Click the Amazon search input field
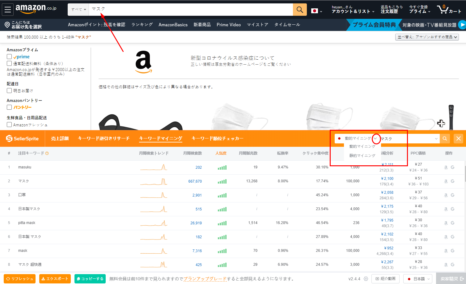This screenshot has height=284, width=466. click(191, 10)
